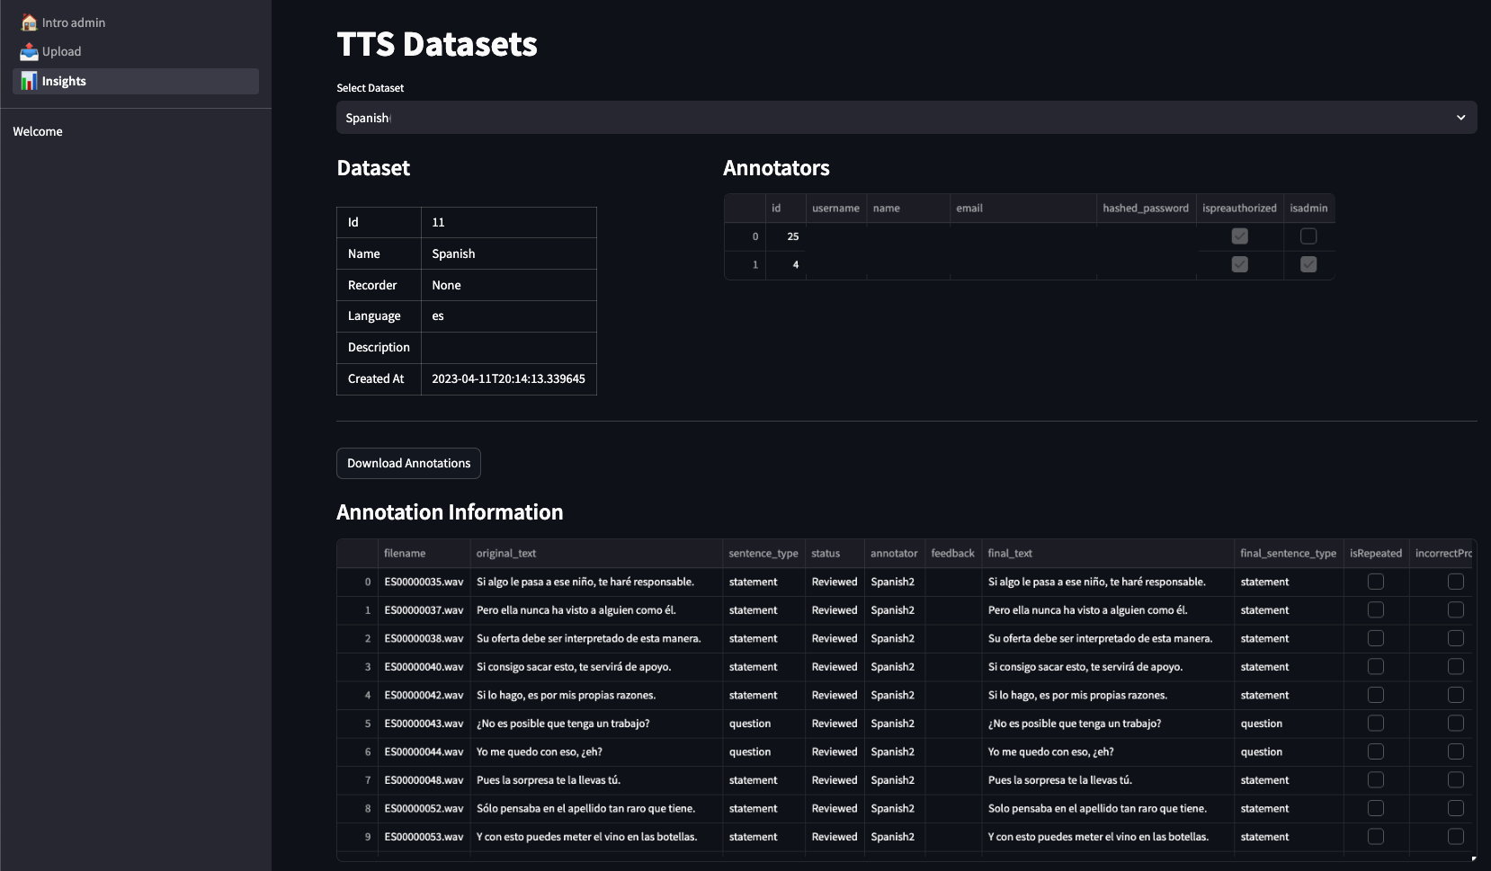Click the email column header in Annotators

pos(1022,208)
